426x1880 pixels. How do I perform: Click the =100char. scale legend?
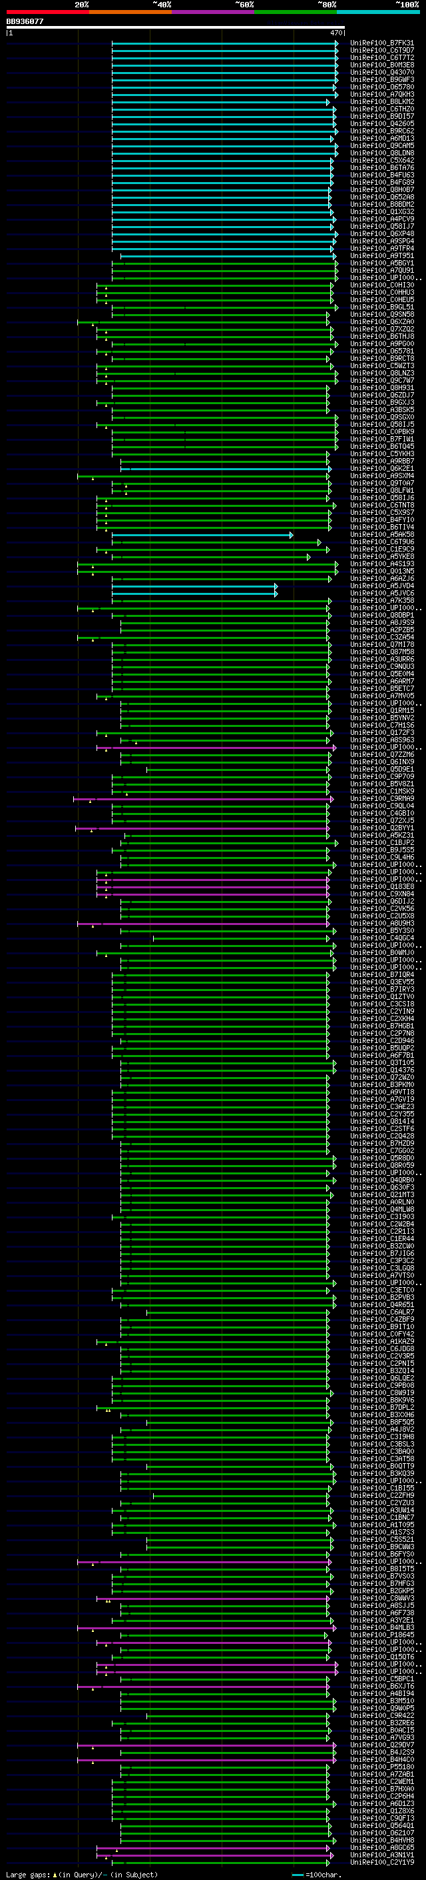[316, 1875]
